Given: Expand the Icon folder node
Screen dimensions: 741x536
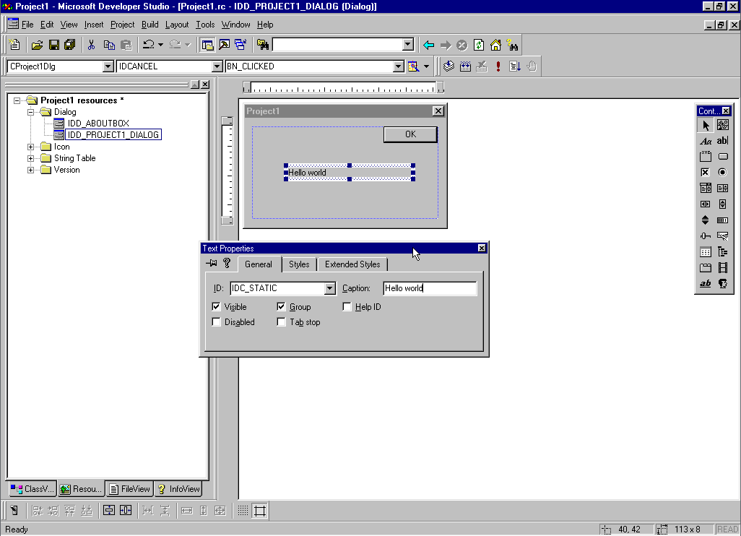Looking at the screenshot, I should [31, 147].
